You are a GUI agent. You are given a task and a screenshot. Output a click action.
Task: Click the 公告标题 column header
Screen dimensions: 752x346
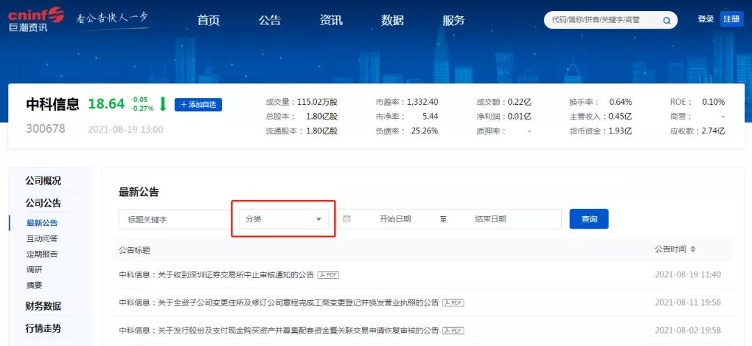[x=134, y=250]
